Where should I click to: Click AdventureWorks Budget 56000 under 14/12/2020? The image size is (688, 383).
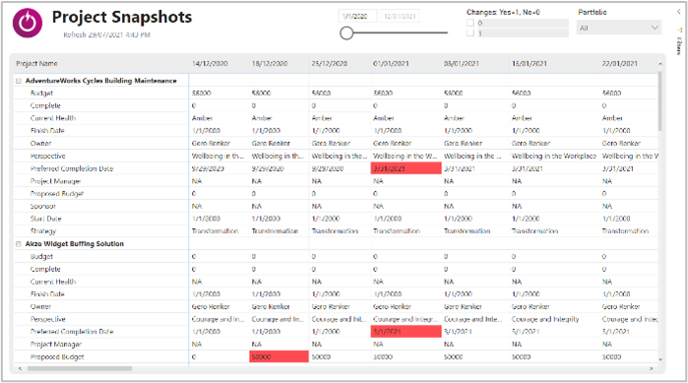[202, 93]
